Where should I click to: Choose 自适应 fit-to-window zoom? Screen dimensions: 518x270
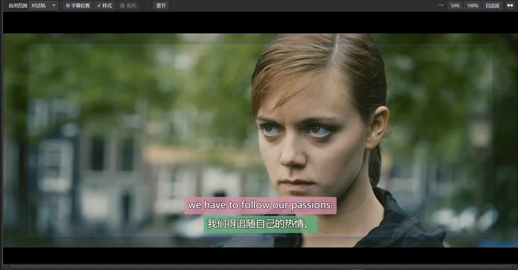click(492, 6)
